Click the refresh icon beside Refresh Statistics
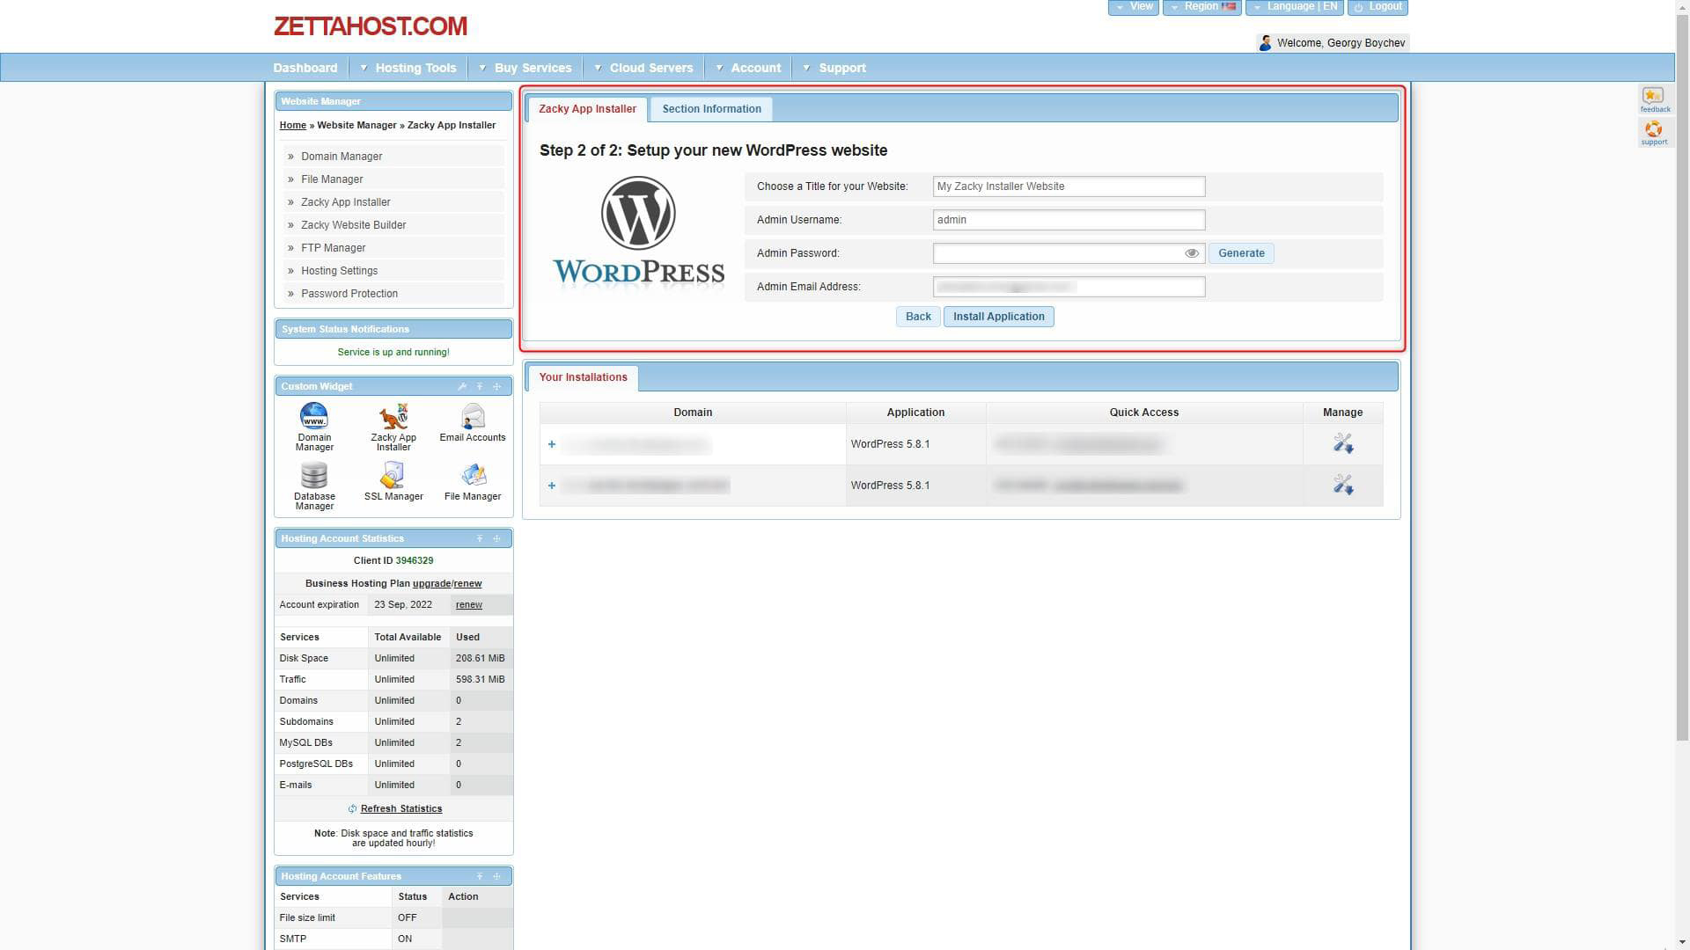The height and width of the screenshot is (950, 1690). pos(352,808)
